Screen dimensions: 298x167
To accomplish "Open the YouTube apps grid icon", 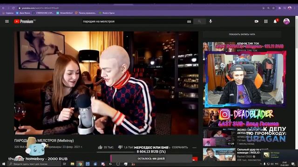I will tap(266, 21).
